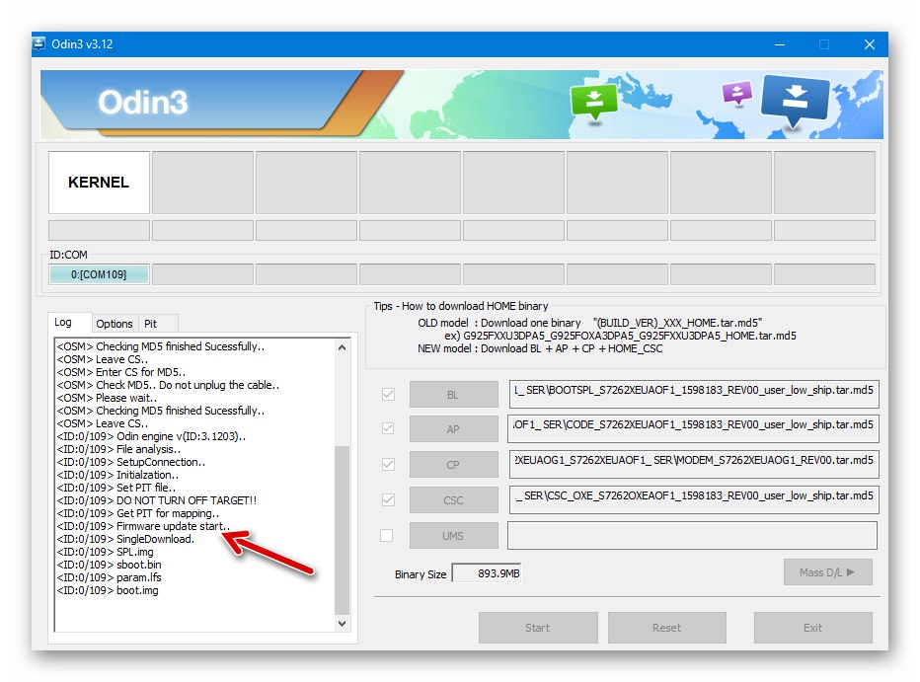Open the Options tab
The image size is (920, 682).
click(115, 324)
